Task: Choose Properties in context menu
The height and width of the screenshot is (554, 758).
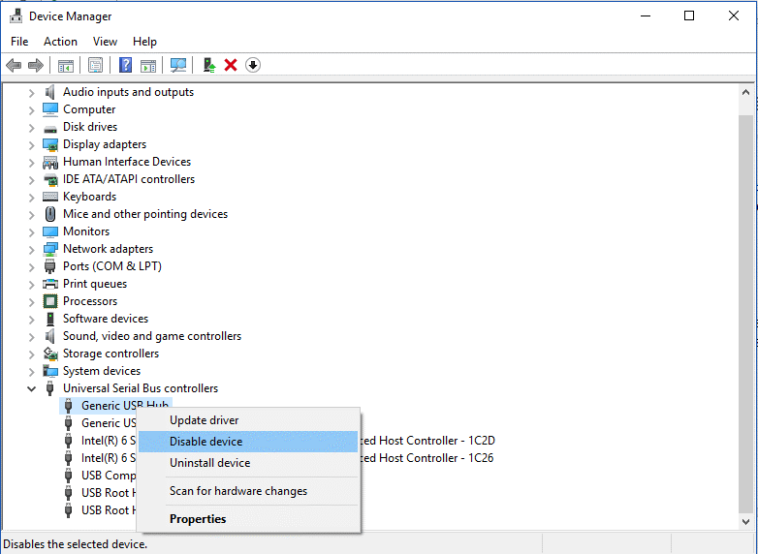Action: point(248,519)
